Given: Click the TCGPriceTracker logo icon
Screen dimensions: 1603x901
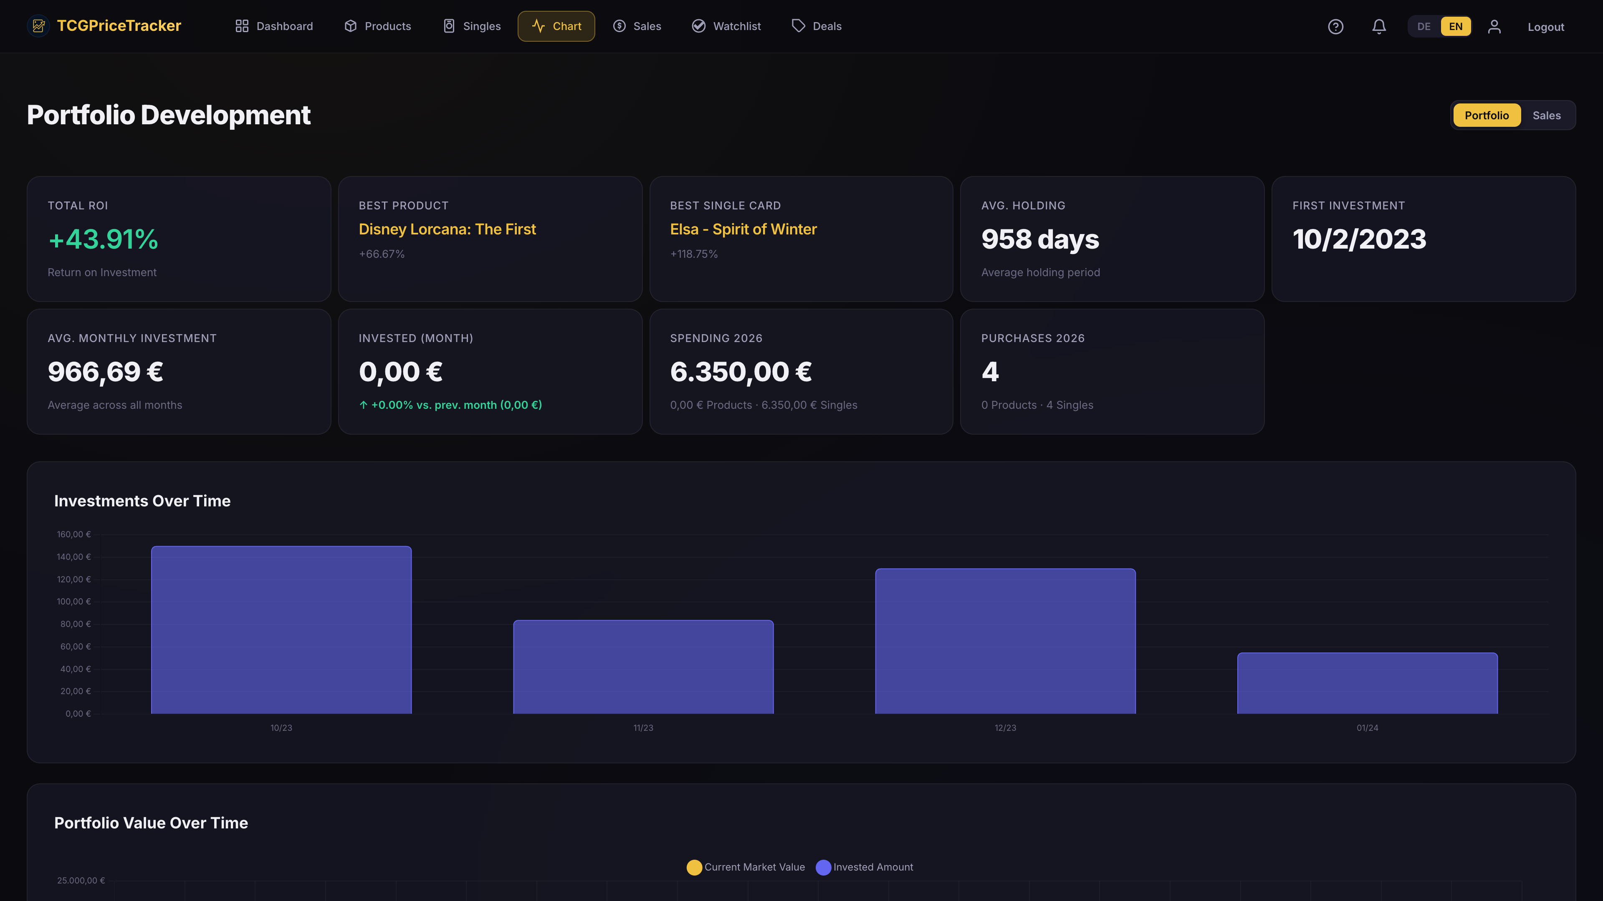Looking at the screenshot, I should pos(38,25).
